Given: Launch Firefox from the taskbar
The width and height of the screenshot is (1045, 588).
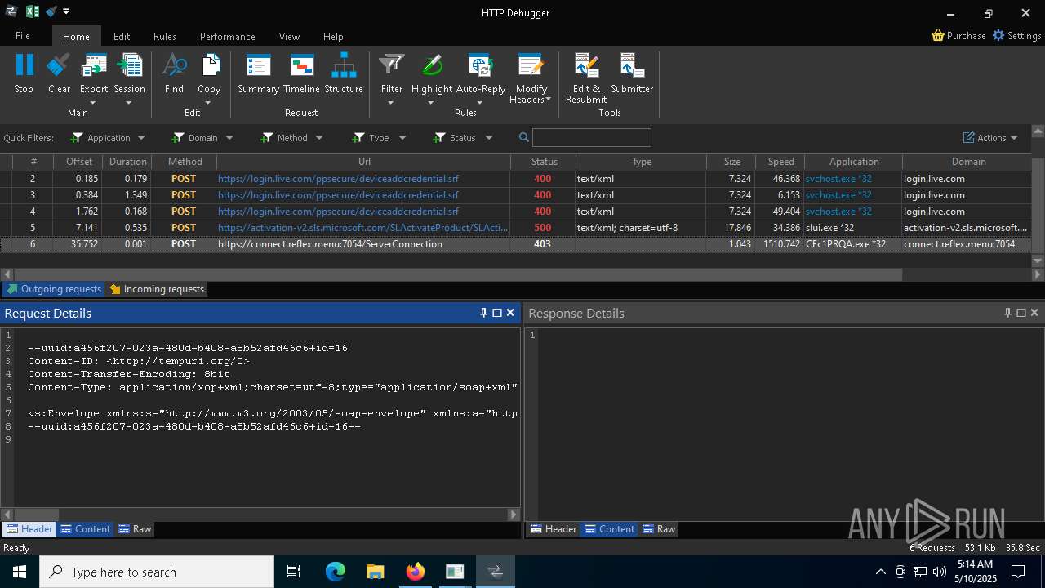Looking at the screenshot, I should pyautogui.click(x=415, y=572).
